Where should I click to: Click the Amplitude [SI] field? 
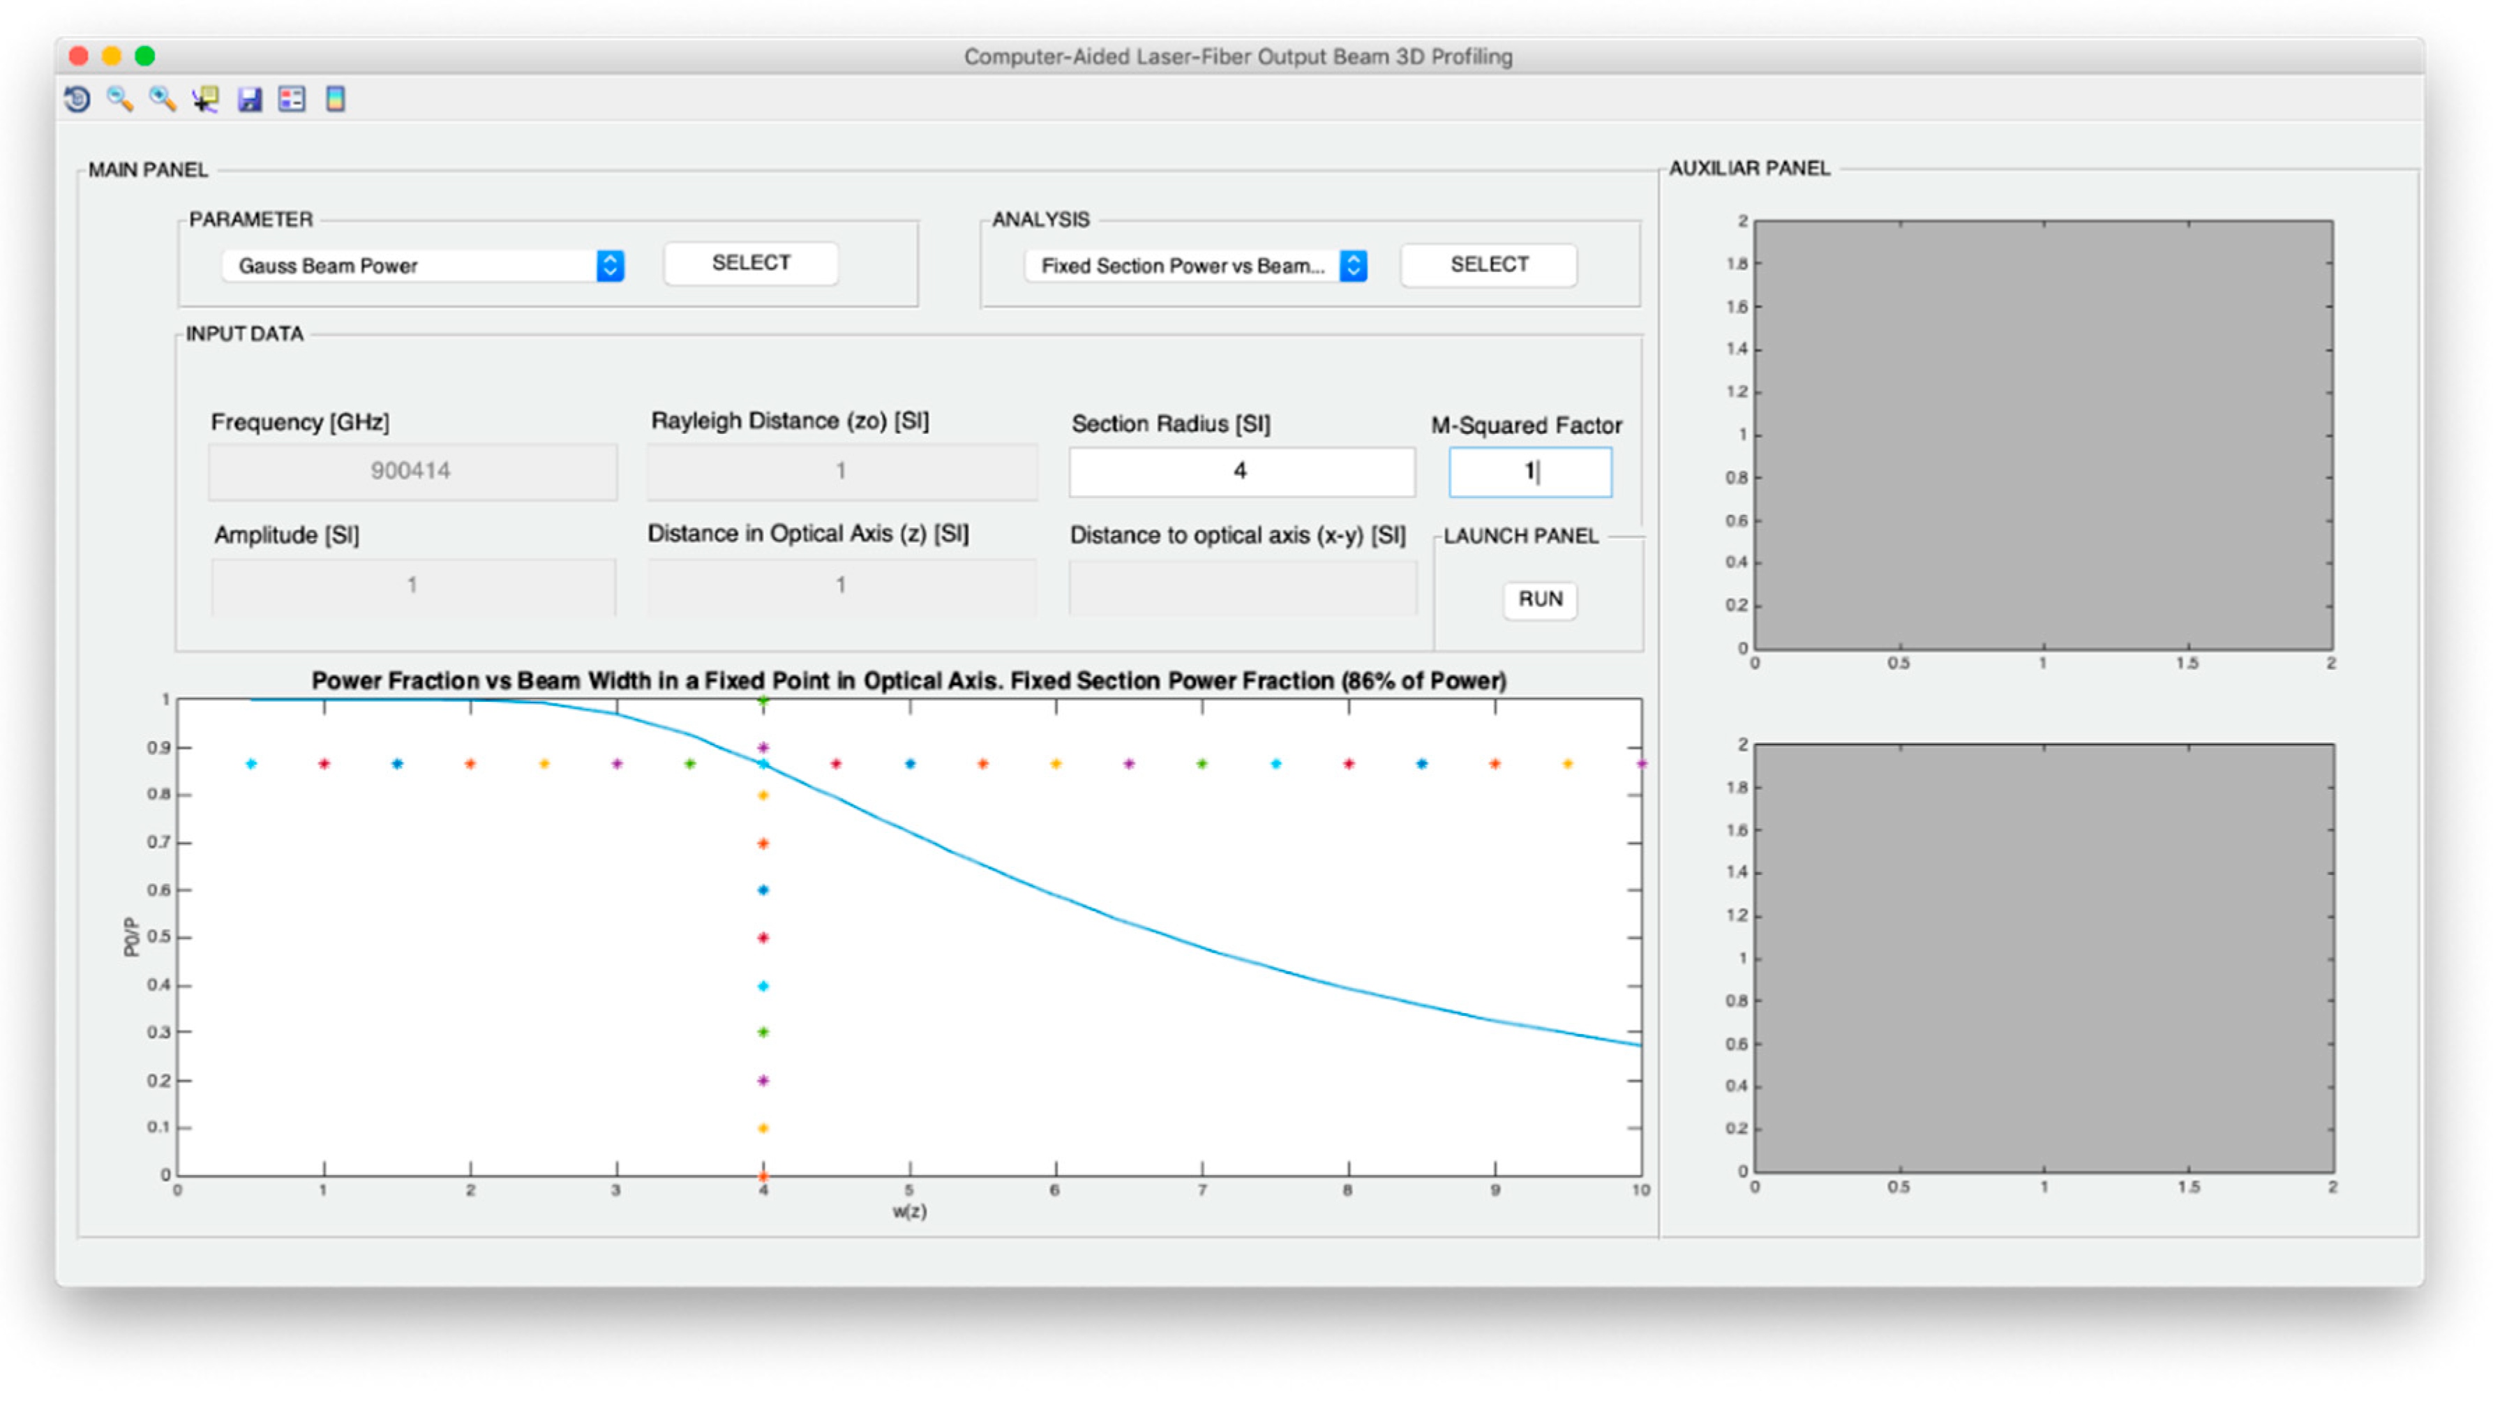click(413, 585)
